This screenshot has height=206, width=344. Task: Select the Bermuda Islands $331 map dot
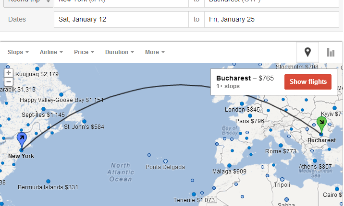[48, 181]
